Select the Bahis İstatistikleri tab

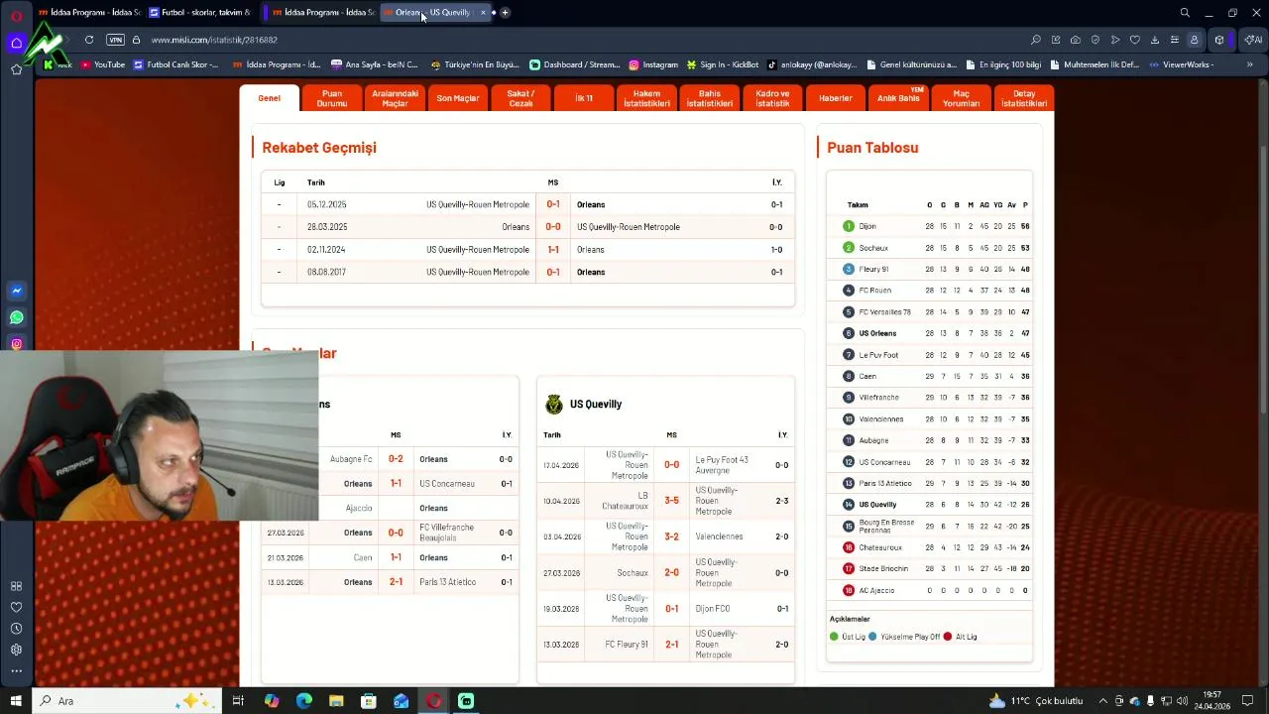tap(710, 98)
